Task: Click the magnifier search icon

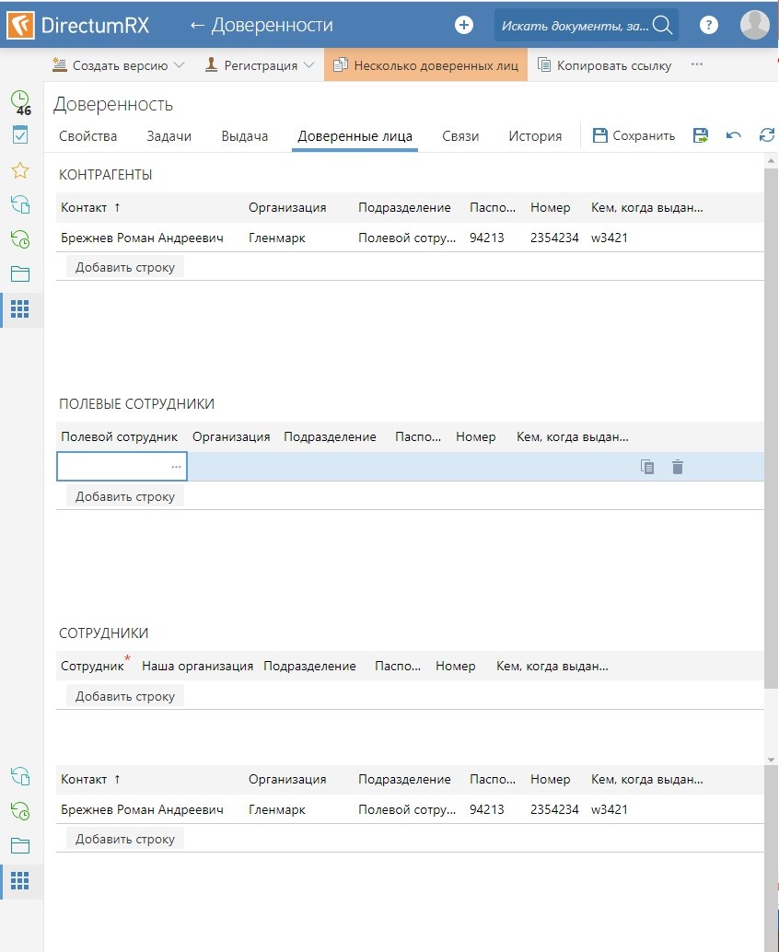Action: [662, 25]
